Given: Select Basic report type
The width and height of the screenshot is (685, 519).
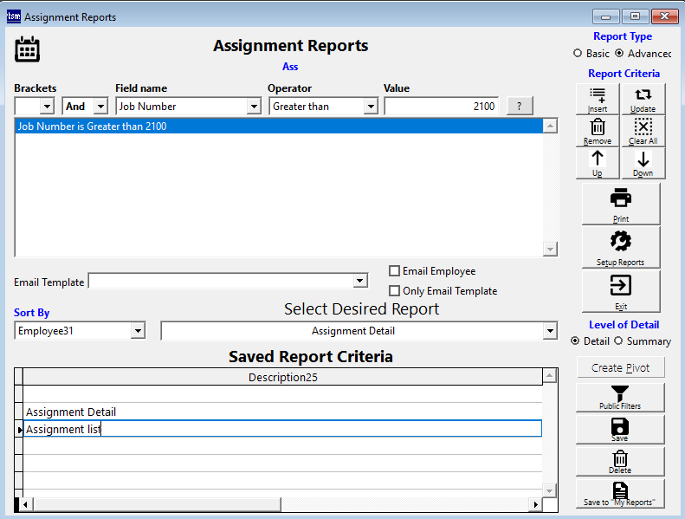Looking at the screenshot, I should point(578,54).
